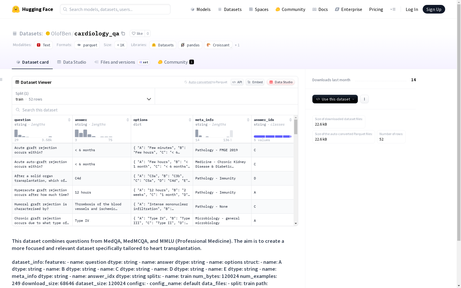Click the question lengths histogram
The height and width of the screenshot is (288, 461).
click(x=33, y=133)
